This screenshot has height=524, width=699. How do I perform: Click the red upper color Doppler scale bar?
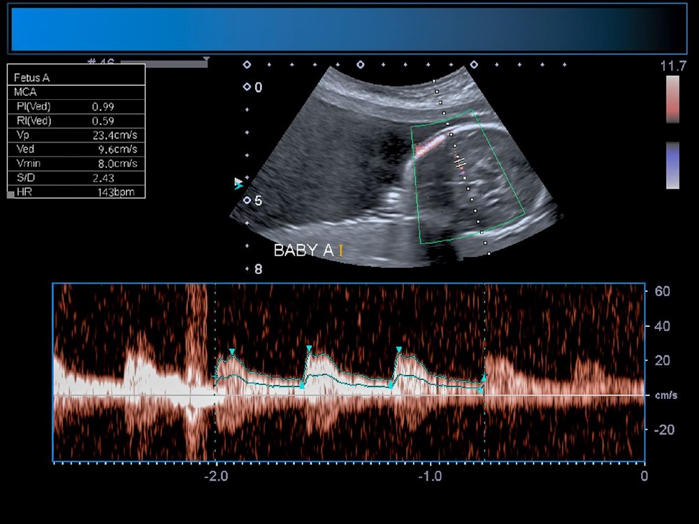point(672,99)
